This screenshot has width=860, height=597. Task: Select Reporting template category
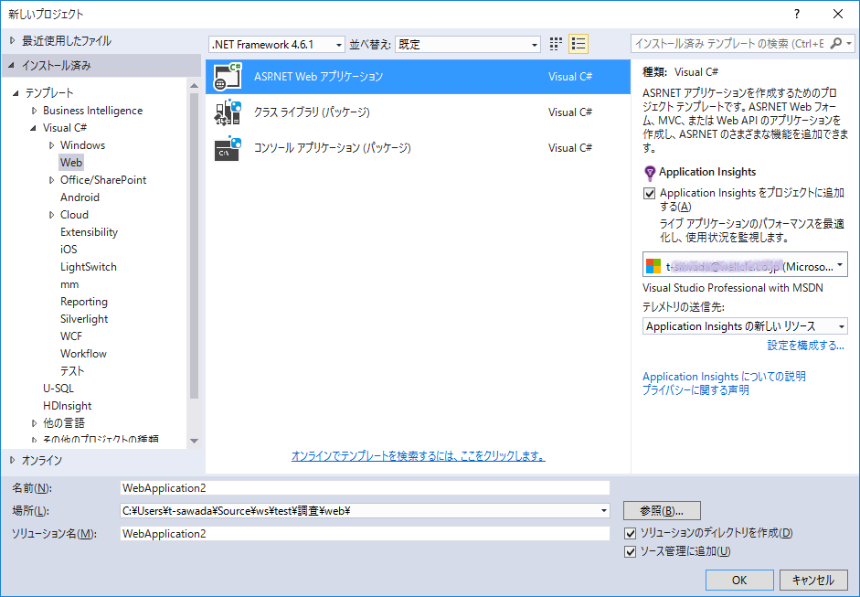click(84, 302)
